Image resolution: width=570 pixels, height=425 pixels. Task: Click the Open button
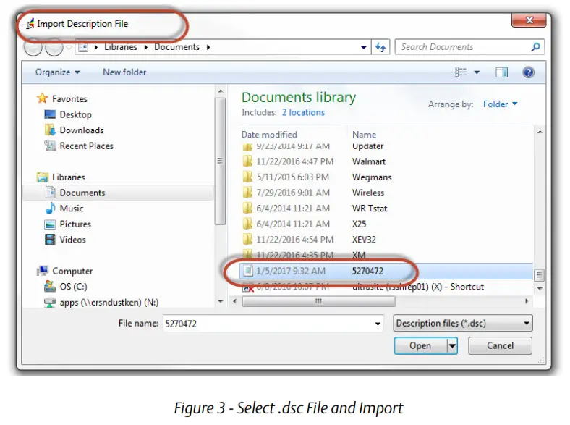(x=420, y=345)
